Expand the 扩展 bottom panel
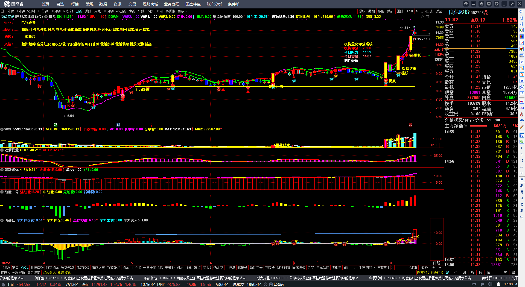525x287 pixels. 5,273
